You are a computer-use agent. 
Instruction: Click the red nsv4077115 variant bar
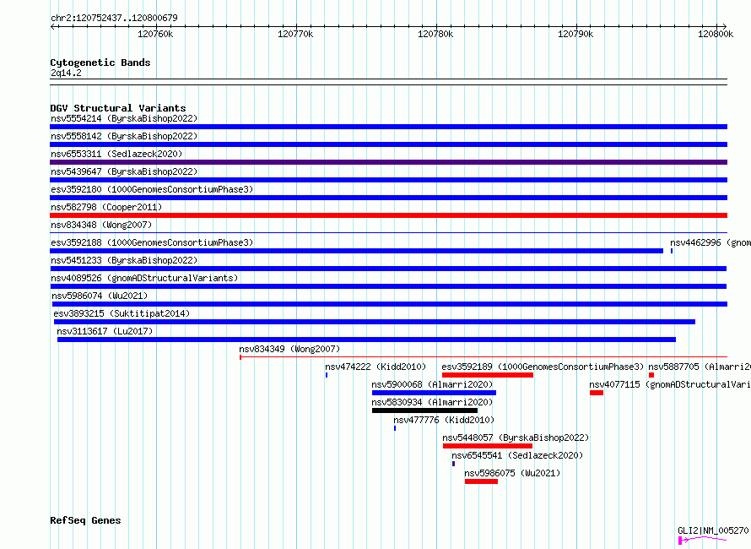tap(597, 393)
